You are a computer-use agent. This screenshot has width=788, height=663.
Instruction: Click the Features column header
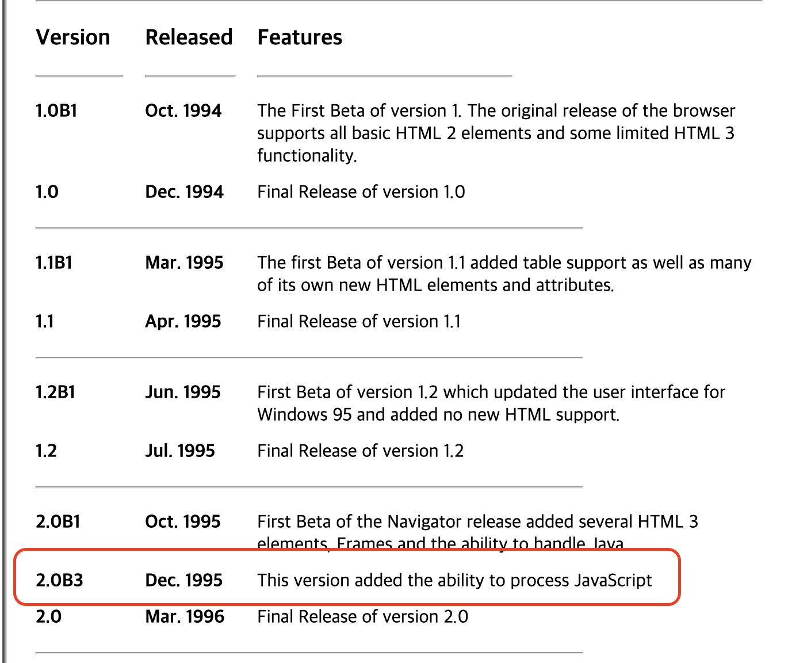coord(300,37)
